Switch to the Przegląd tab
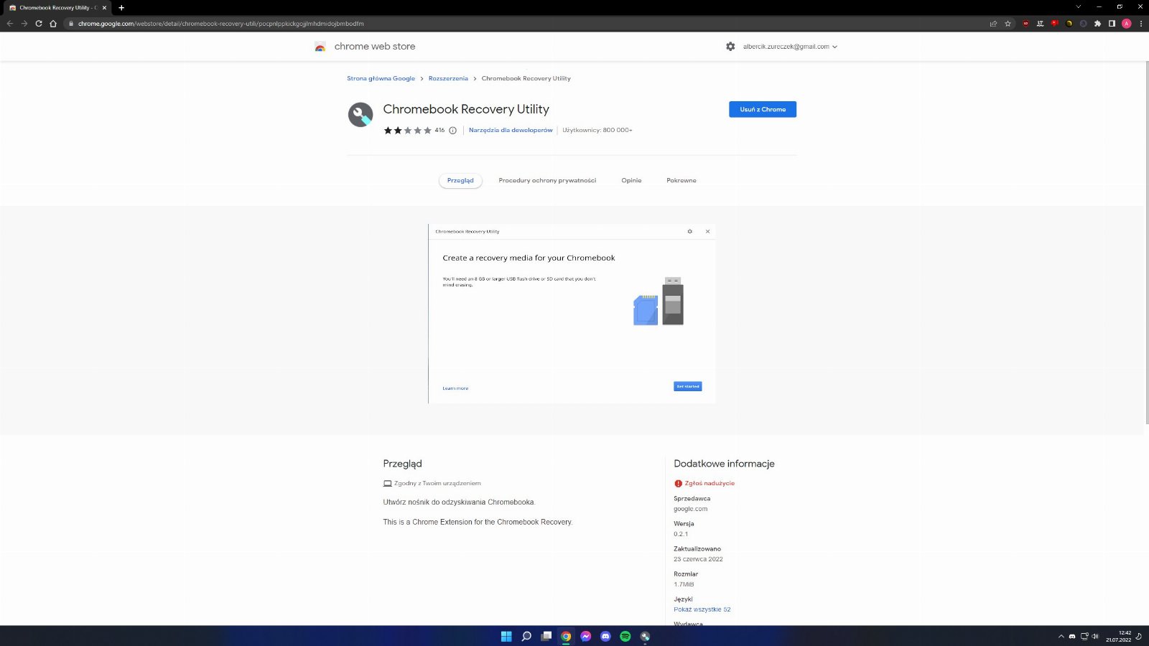Viewport: 1149px width, 646px height. (460, 181)
